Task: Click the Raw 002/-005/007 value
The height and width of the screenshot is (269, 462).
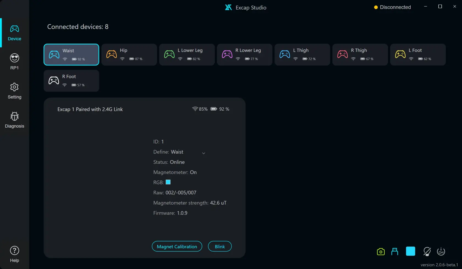Action: click(181, 193)
